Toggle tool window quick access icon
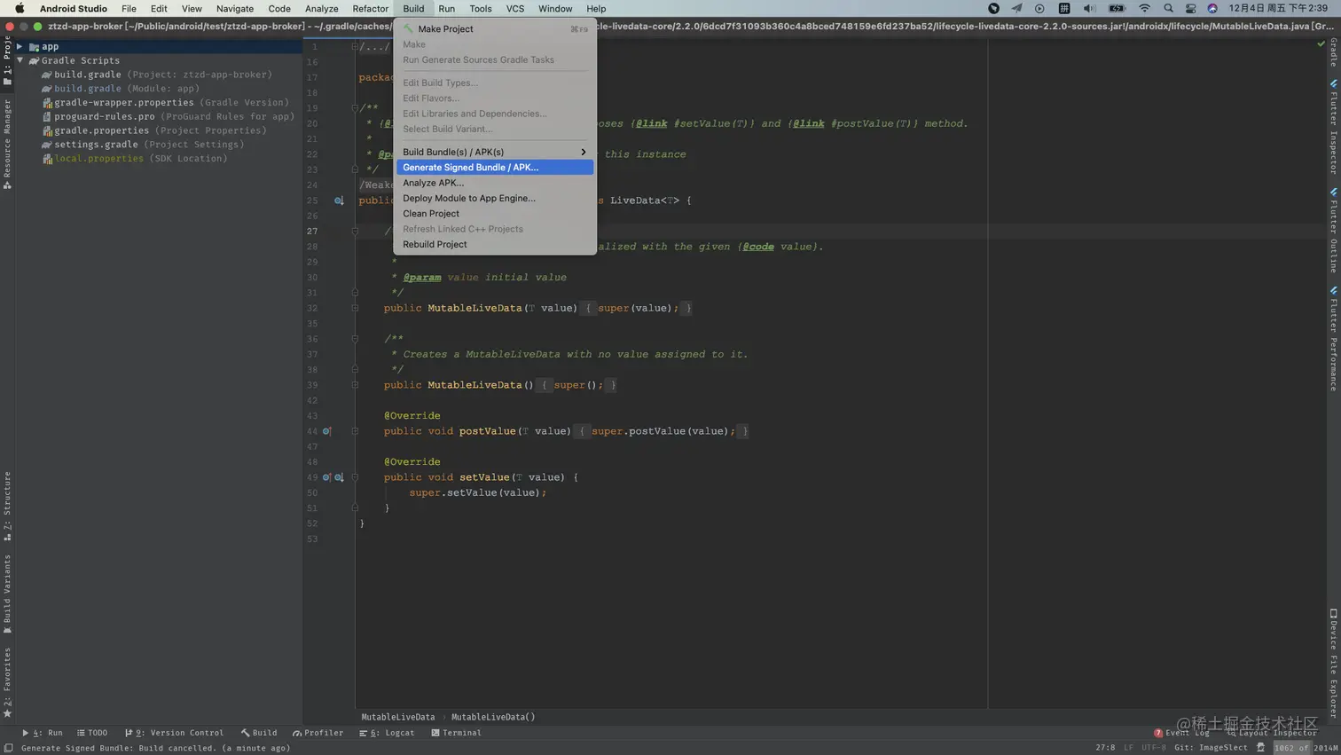Image resolution: width=1341 pixels, height=755 pixels. [x=8, y=748]
